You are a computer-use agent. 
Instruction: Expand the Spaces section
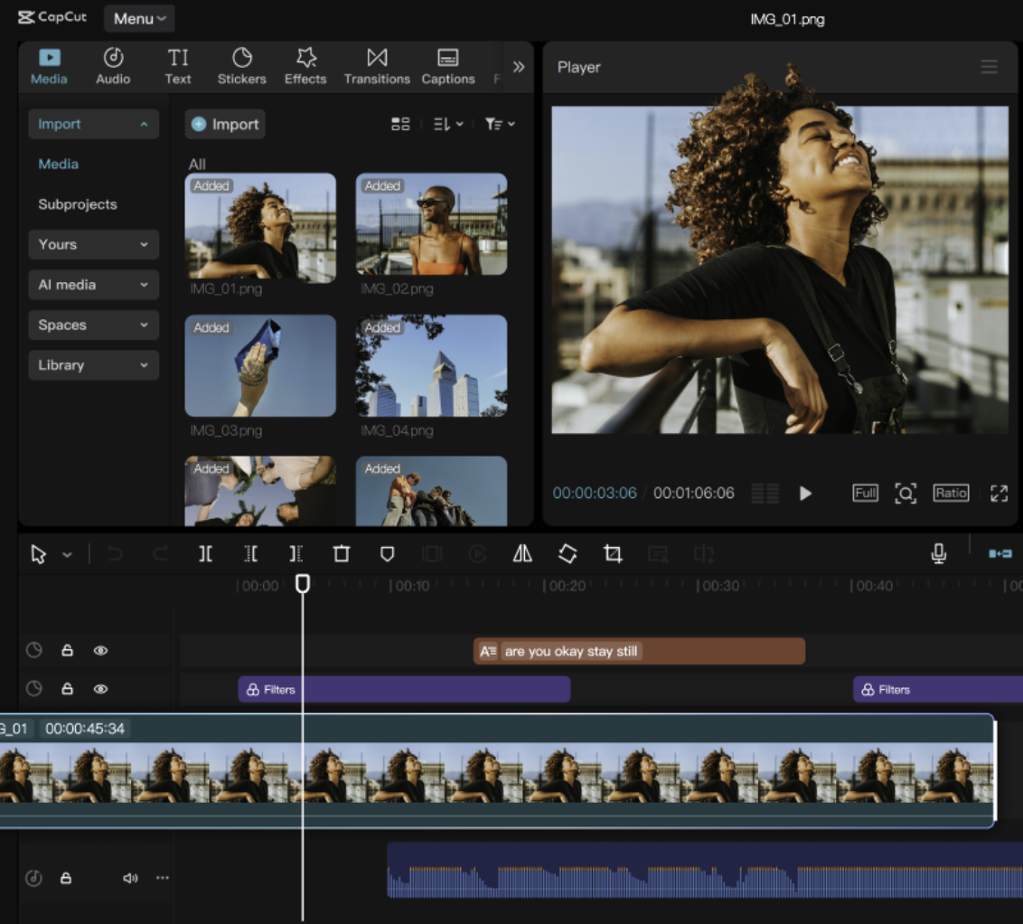[93, 325]
